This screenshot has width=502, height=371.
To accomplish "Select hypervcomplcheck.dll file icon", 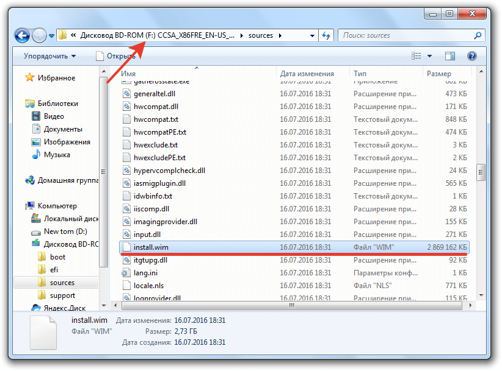I will click(127, 170).
